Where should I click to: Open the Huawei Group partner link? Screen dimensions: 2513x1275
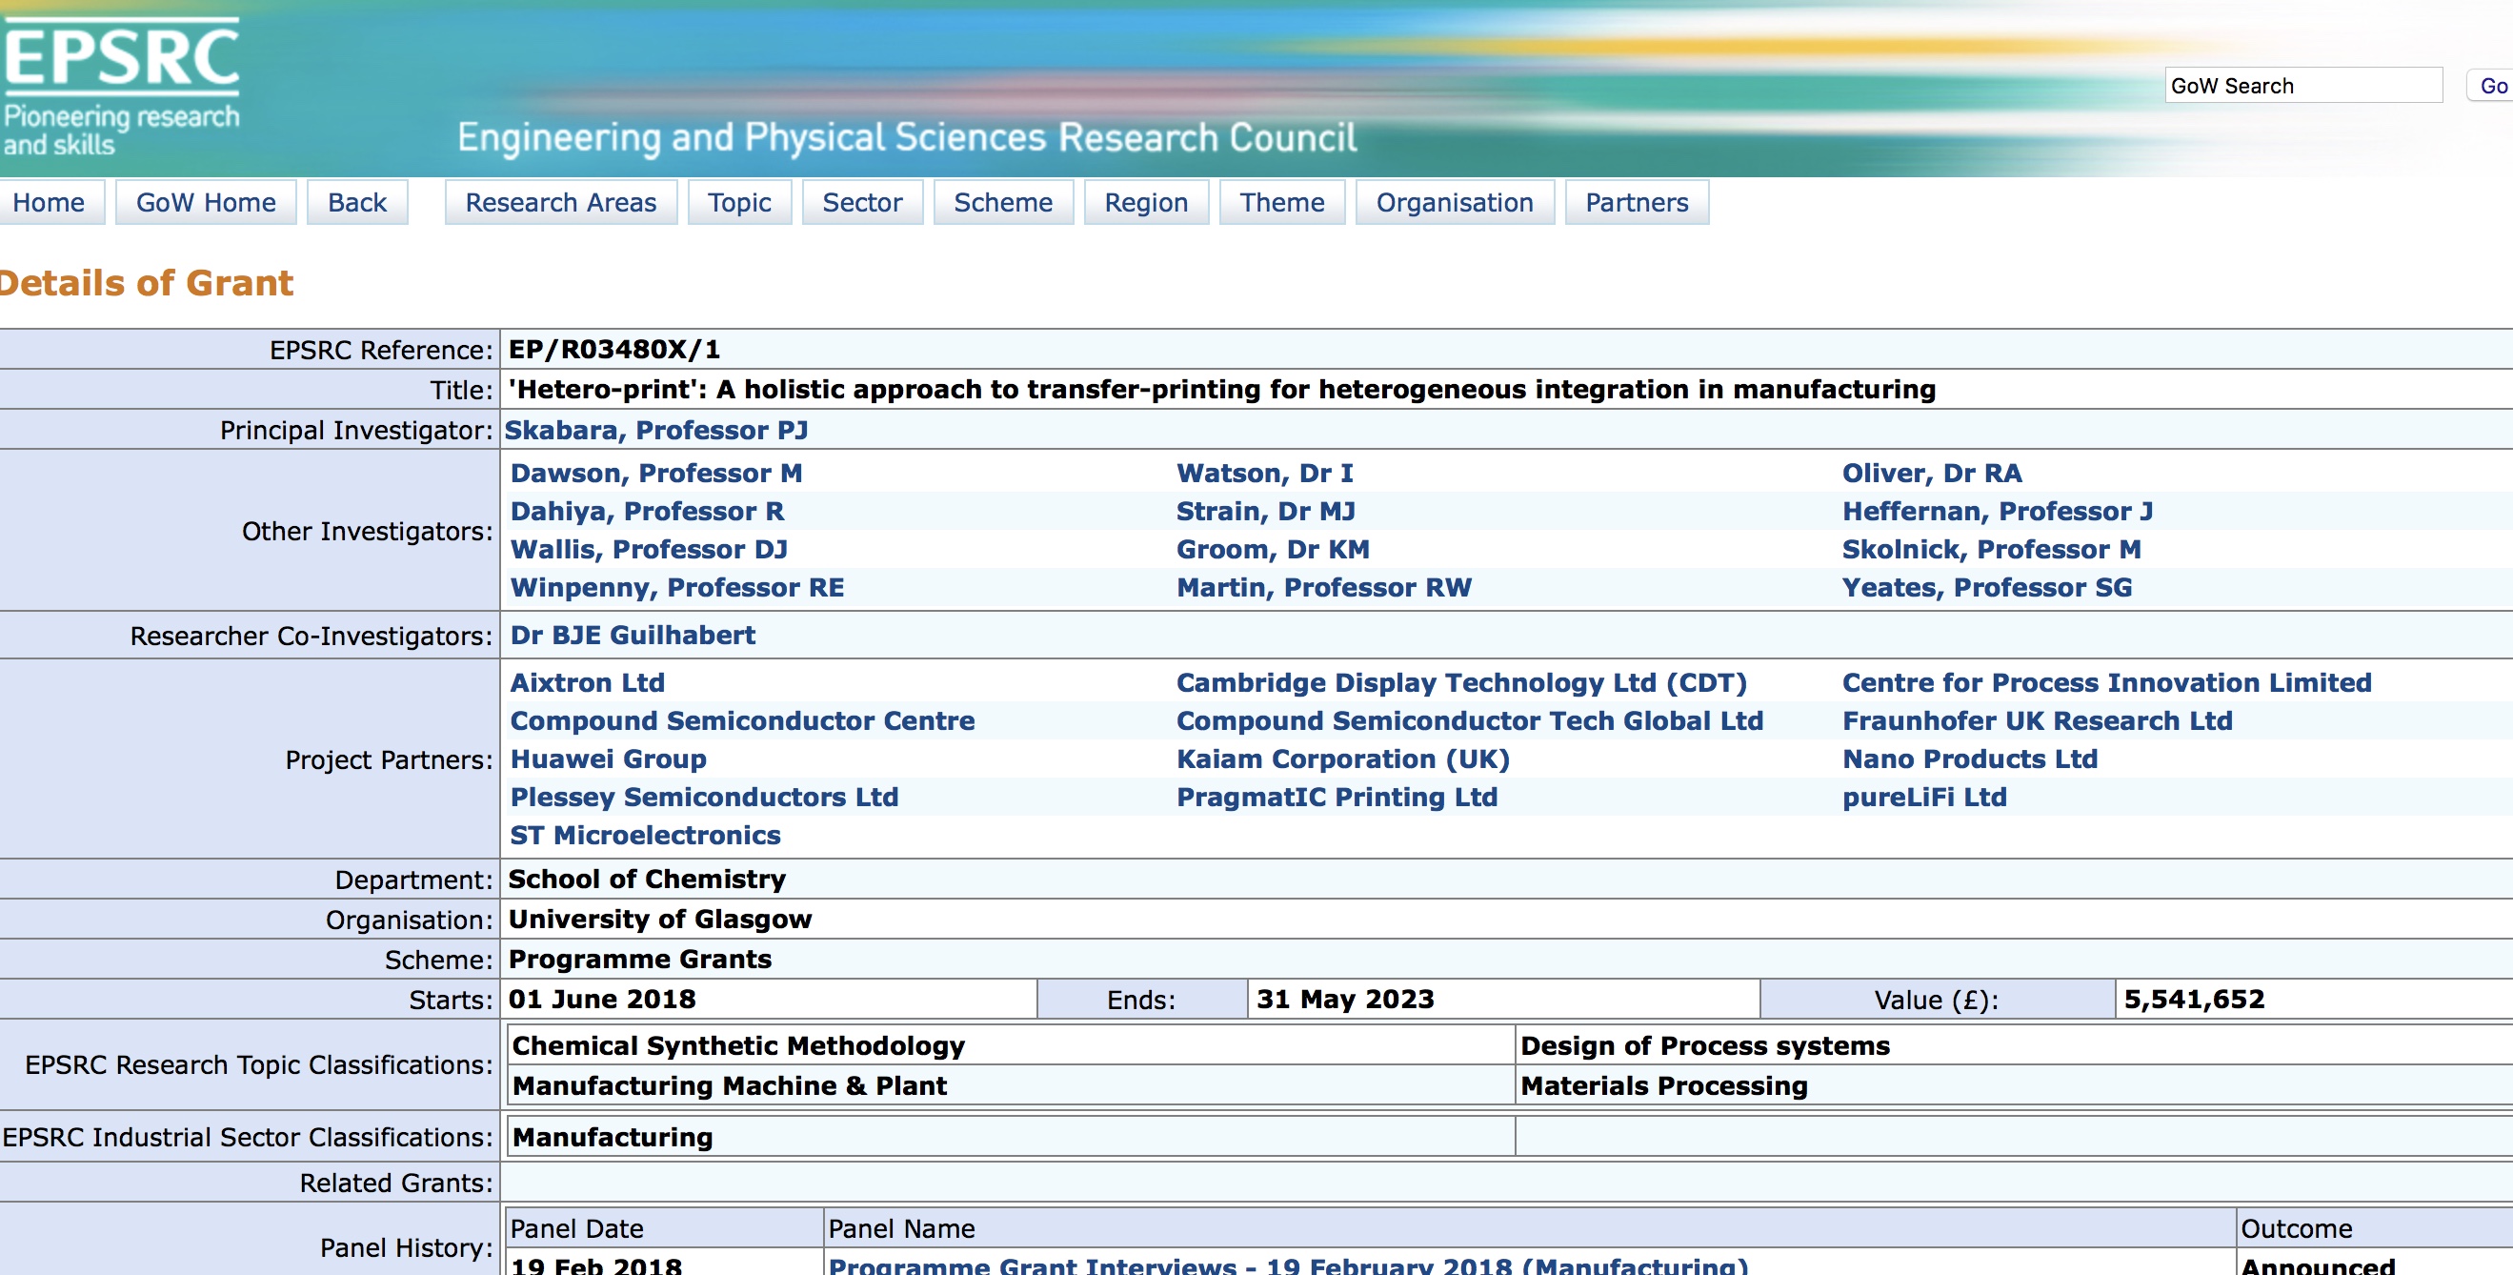(x=608, y=759)
